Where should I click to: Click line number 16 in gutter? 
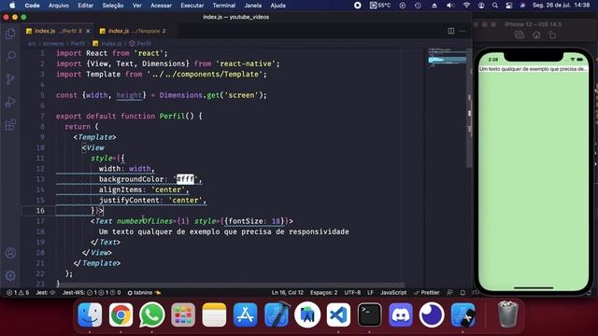pos(40,210)
